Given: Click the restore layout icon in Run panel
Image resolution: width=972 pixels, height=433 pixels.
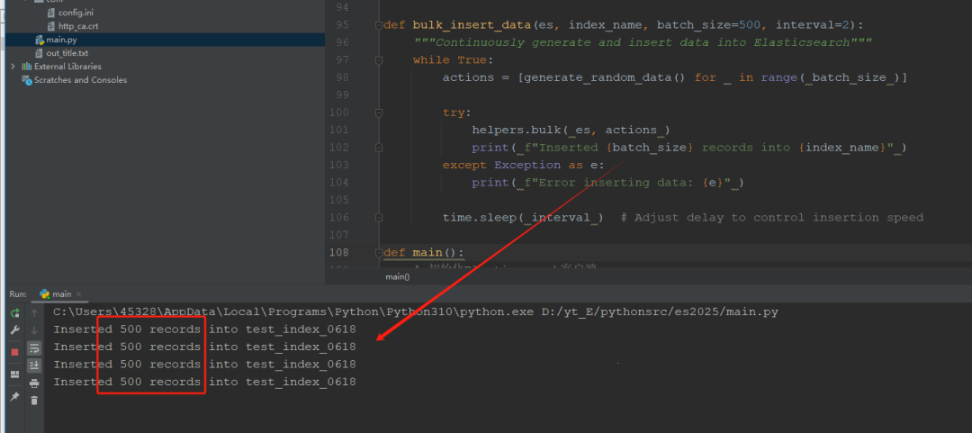Looking at the screenshot, I should click(14, 374).
